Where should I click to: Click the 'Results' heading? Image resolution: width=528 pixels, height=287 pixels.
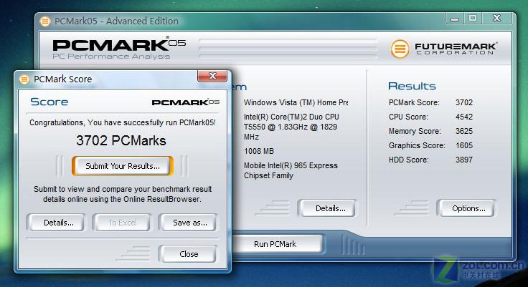pos(412,86)
